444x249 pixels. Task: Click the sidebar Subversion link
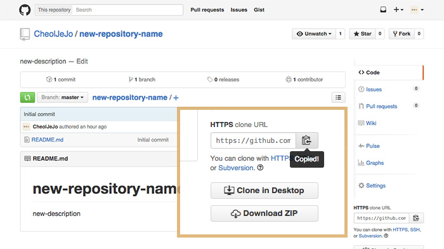[370, 236]
